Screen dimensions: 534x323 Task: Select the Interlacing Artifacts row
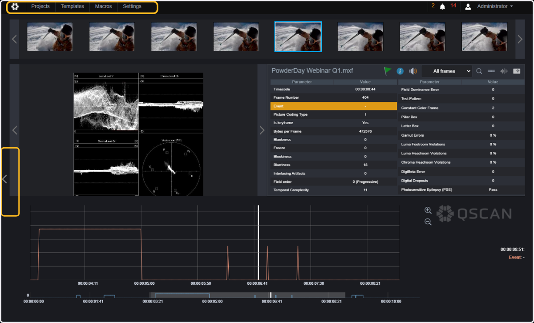(334, 174)
